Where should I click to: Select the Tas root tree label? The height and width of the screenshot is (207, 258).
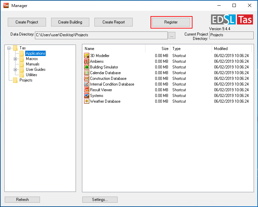(23, 48)
